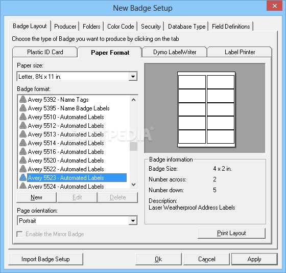Go to the Security tab

click(x=151, y=27)
